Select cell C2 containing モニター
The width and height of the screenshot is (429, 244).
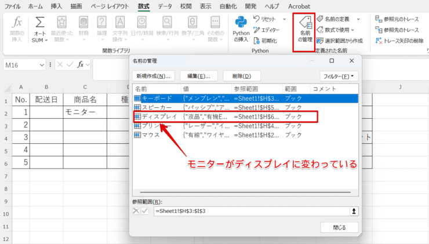coord(85,112)
